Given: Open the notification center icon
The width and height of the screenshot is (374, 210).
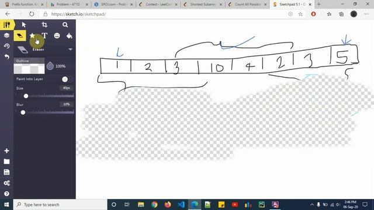Looking at the screenshot, I should tap(365, 205).
